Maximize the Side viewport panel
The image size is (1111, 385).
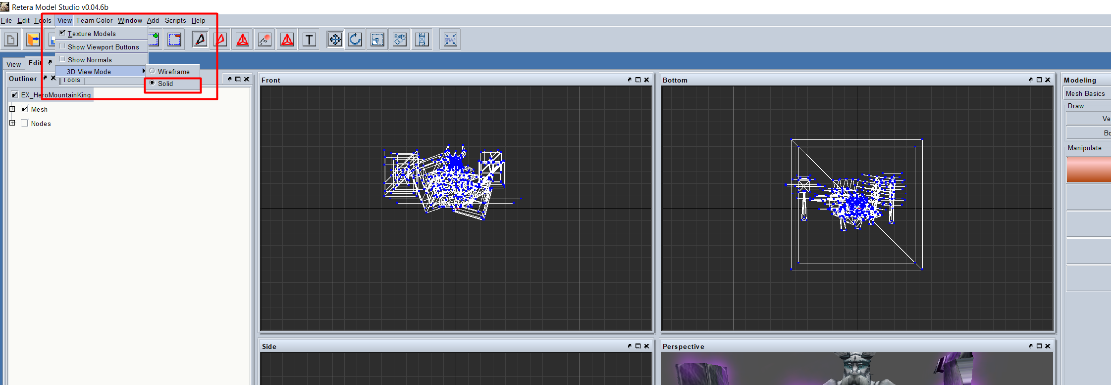638,346
